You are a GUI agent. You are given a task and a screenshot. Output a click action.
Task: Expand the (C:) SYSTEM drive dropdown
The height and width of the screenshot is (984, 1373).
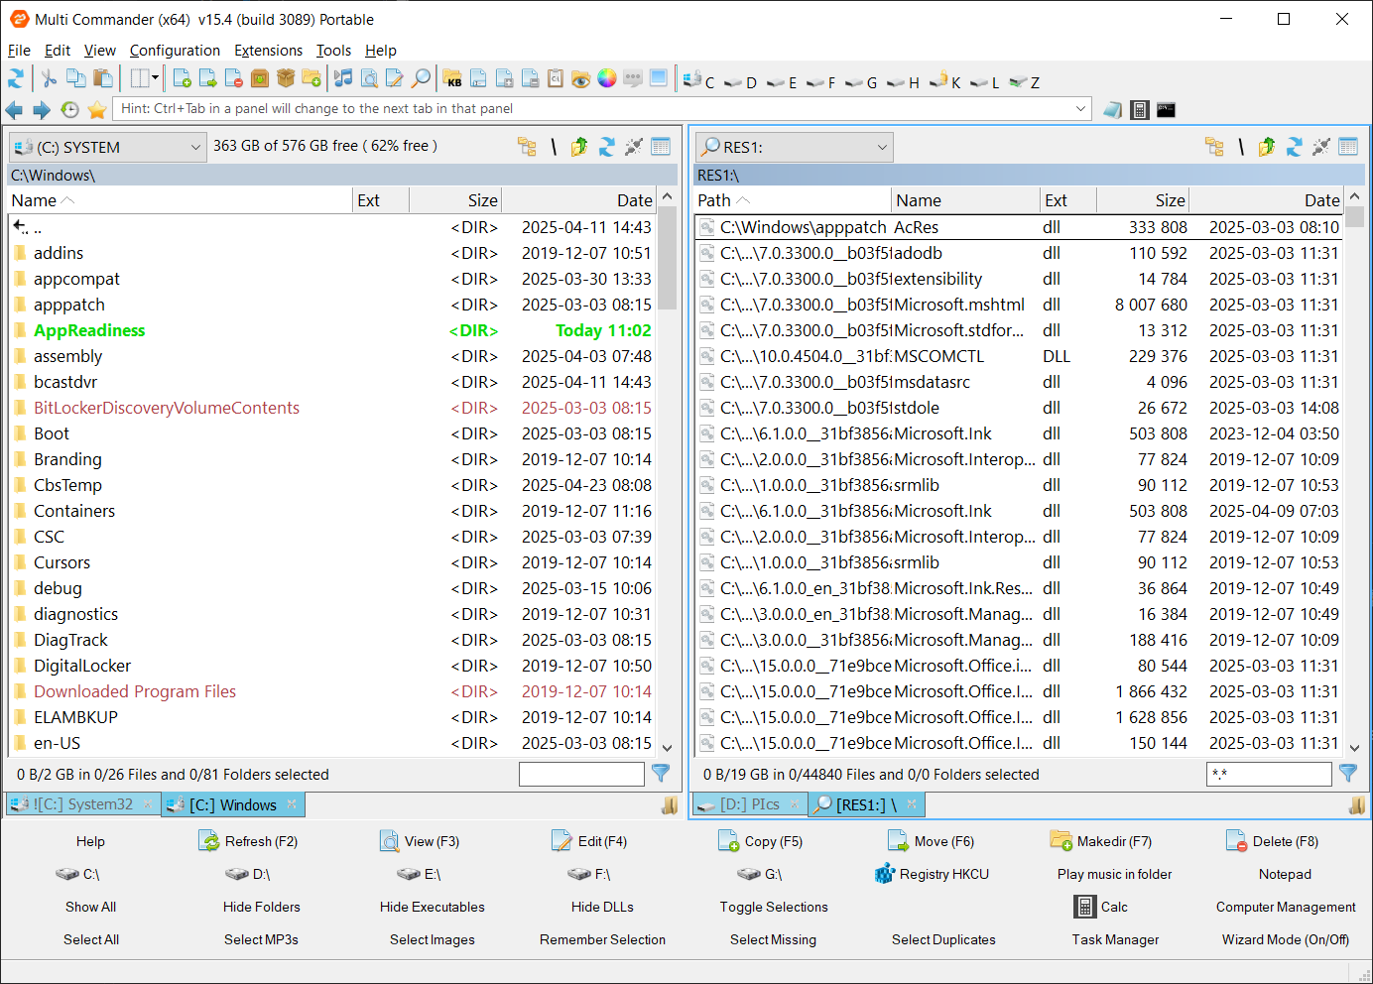click(x=195, y=148)
